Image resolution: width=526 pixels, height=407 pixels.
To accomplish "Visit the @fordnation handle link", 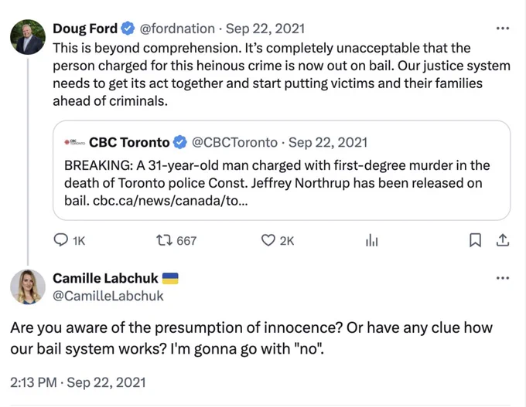I will 177,29.
